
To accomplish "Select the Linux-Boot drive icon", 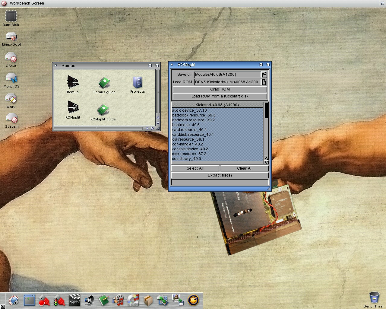I will [11, 37].
